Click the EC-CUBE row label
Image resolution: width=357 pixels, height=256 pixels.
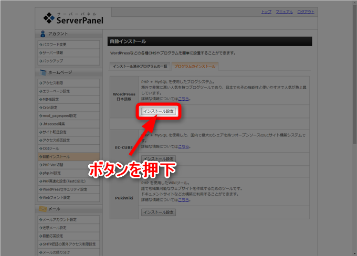point(124,148)
